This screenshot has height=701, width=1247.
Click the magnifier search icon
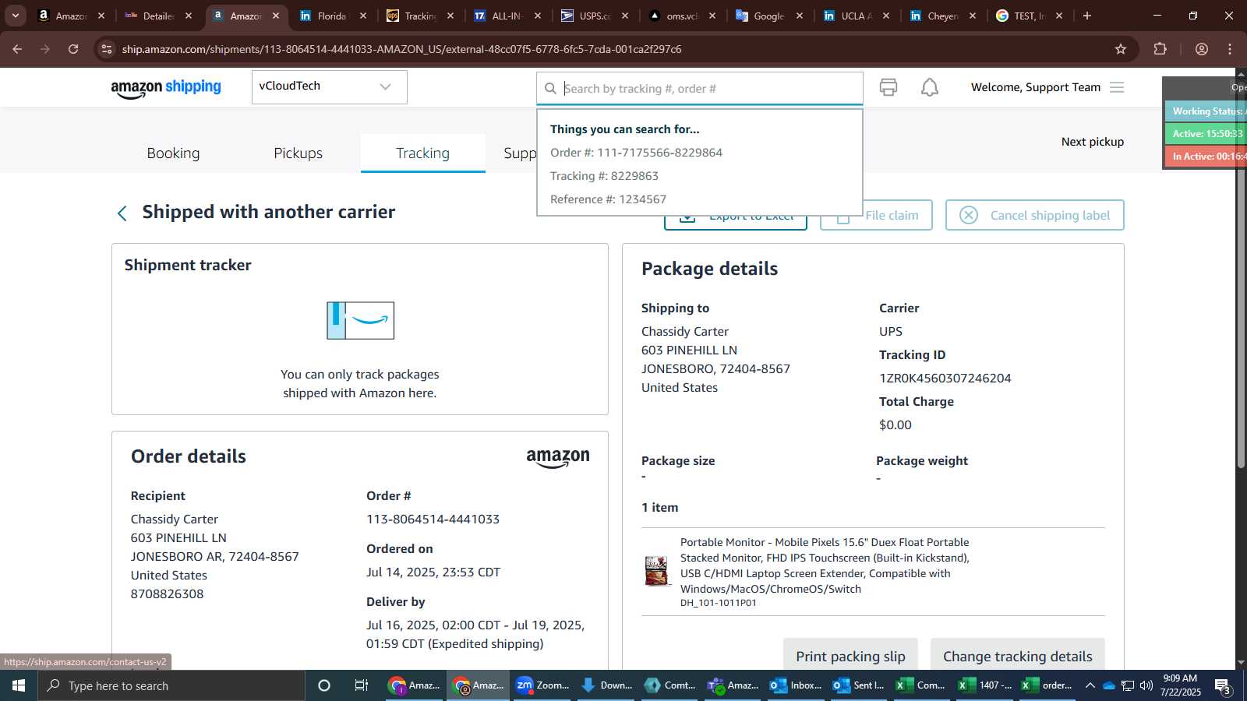click(x=550, y=89)
